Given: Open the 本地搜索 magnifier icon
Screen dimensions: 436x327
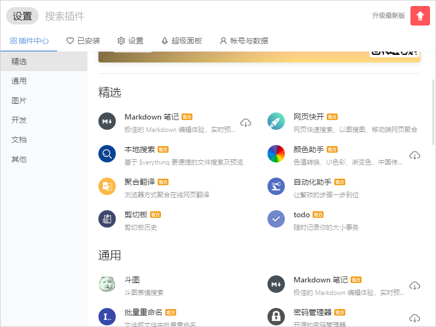Looking at the screenshot, I should 107,154.
